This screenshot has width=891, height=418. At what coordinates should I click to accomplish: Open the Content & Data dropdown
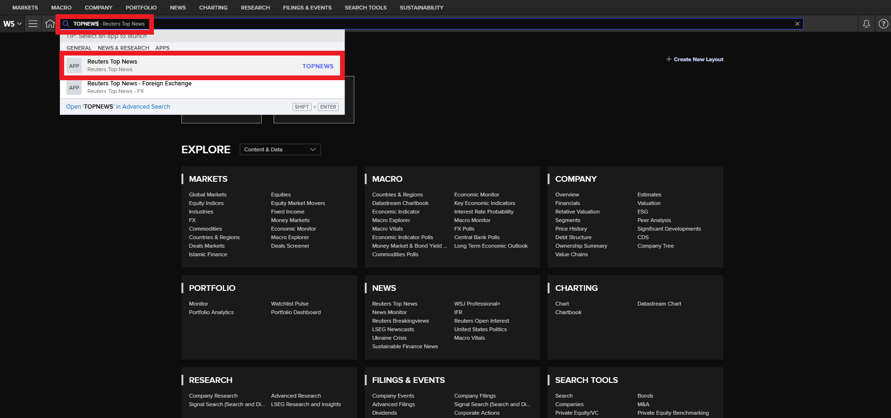[280, 149]
